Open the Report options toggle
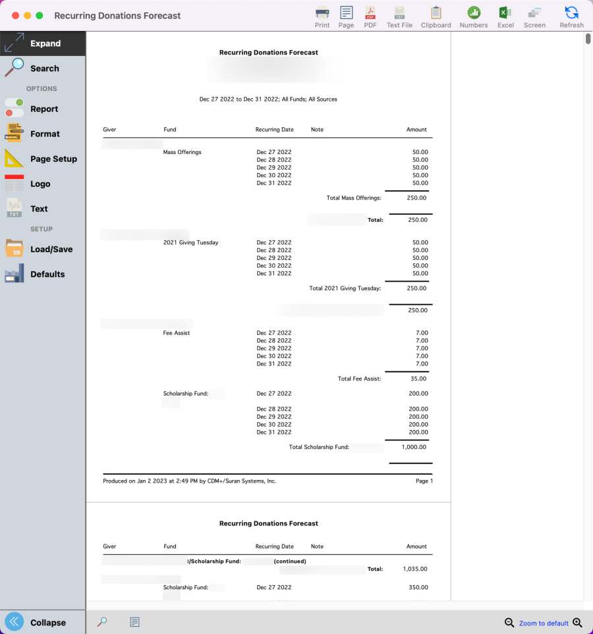 14,109
